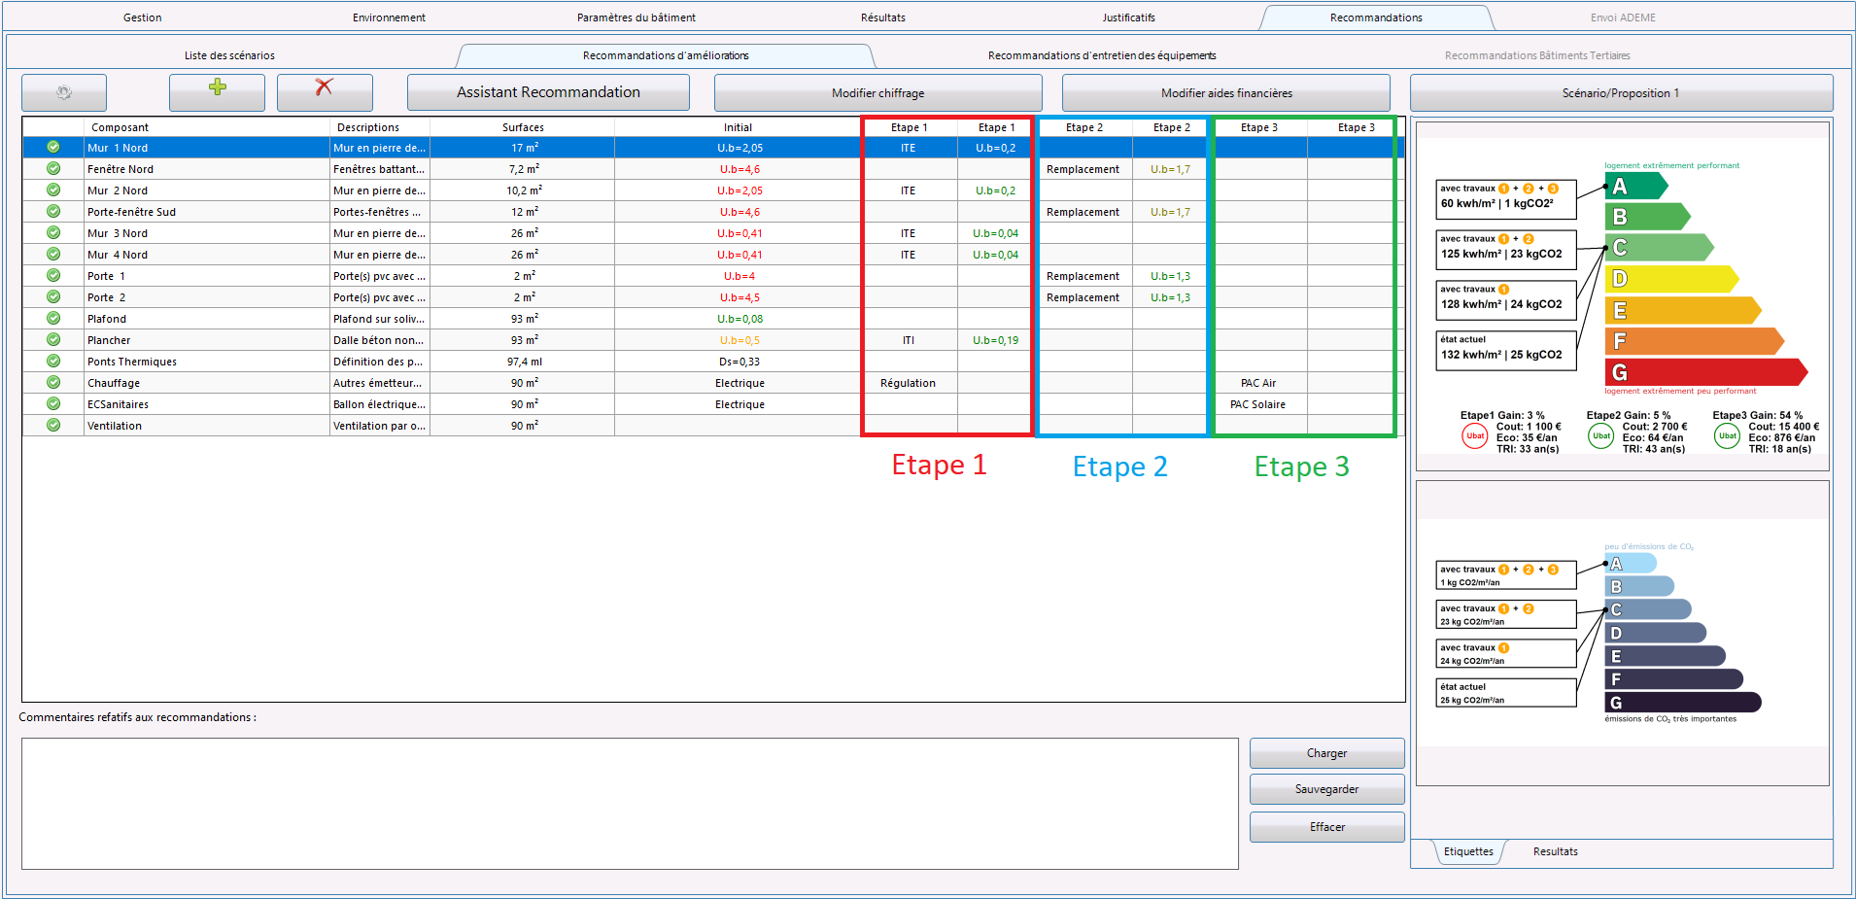Go to the Justificatifs tab
This screenshot has width=1856, height=899.
pyautogui.click(x=1129, y=17)
